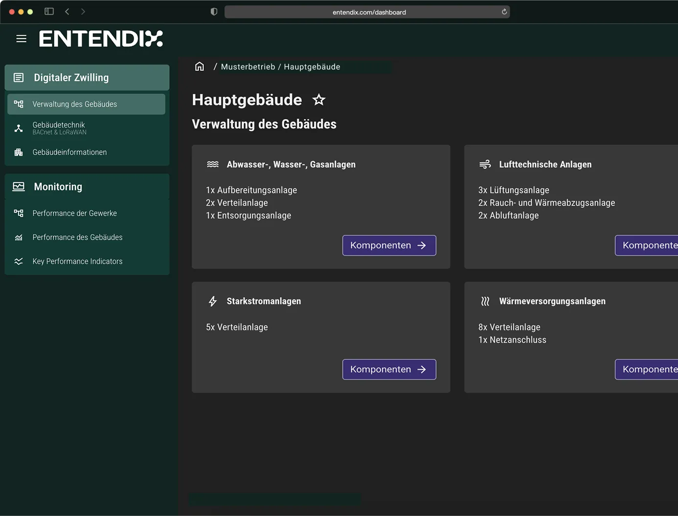678x516 pixels.
Task: Open the hamburger navigation menu
Action: 21,39
